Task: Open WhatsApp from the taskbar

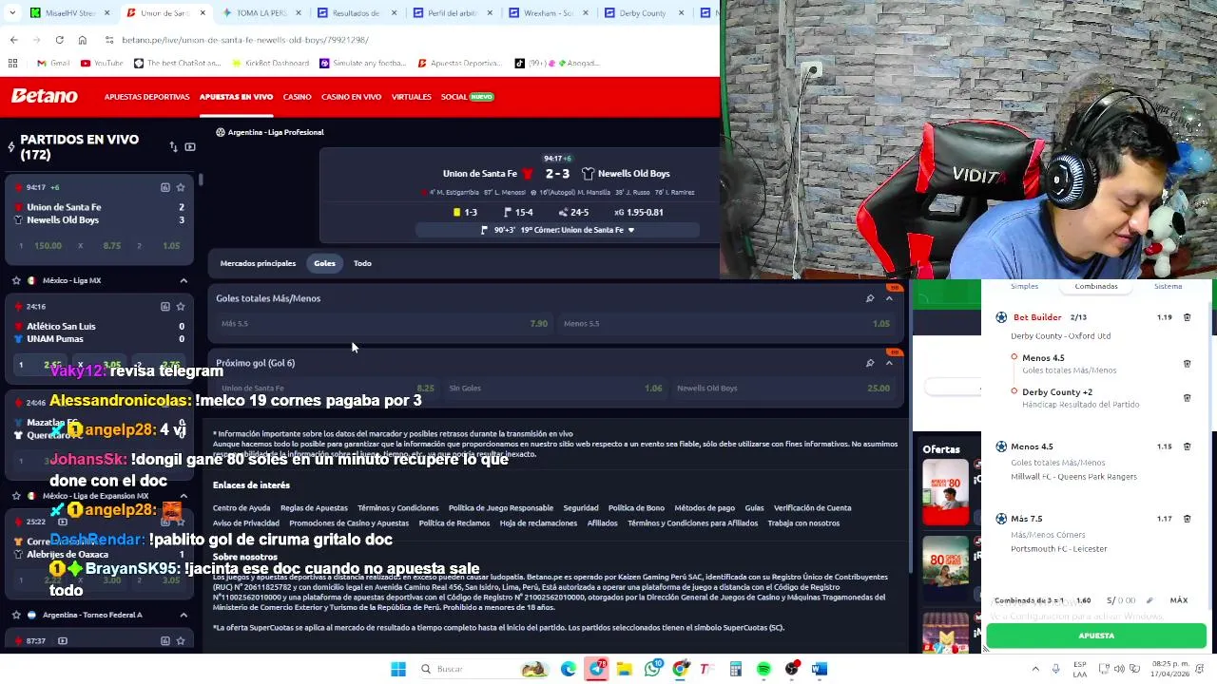Action: (652, 669)
